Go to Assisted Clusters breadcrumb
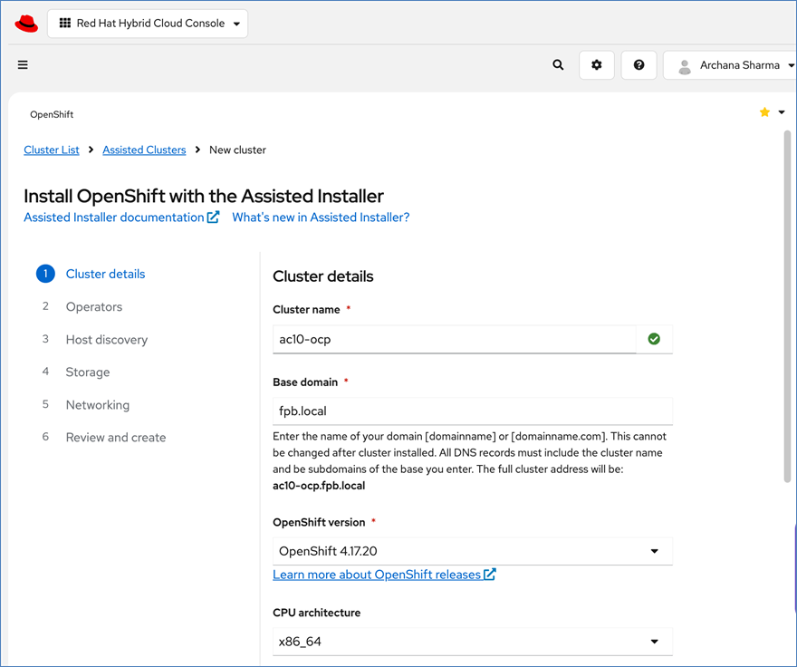Viewport: 797px width, 667px height. [144, 150]
